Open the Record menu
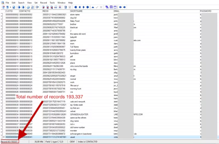Image resolution: width=219 pixels, height=144 pixels. (x=44, y=3)
